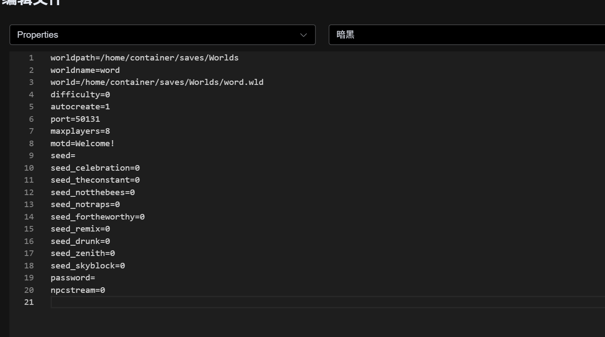Click the world=/home/container path line
This screenshot has width=605, height=337.
click(157, 82)
